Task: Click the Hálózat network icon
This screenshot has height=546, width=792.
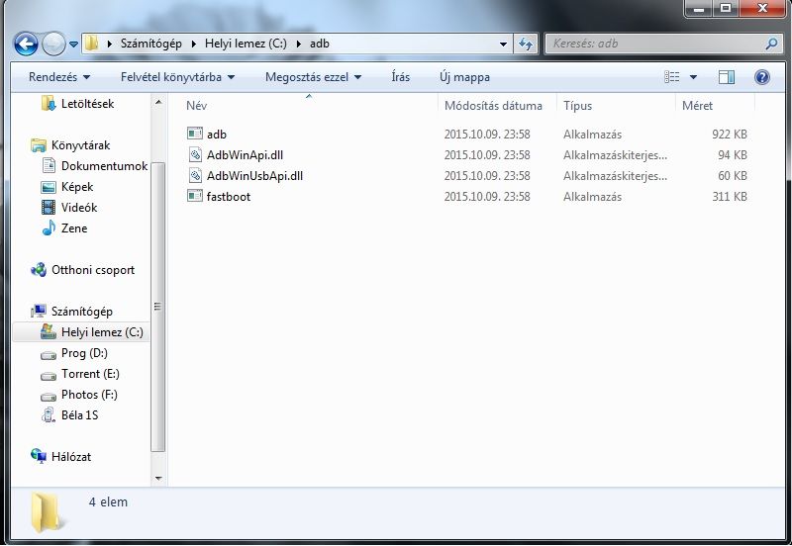Action: [39, 456]
